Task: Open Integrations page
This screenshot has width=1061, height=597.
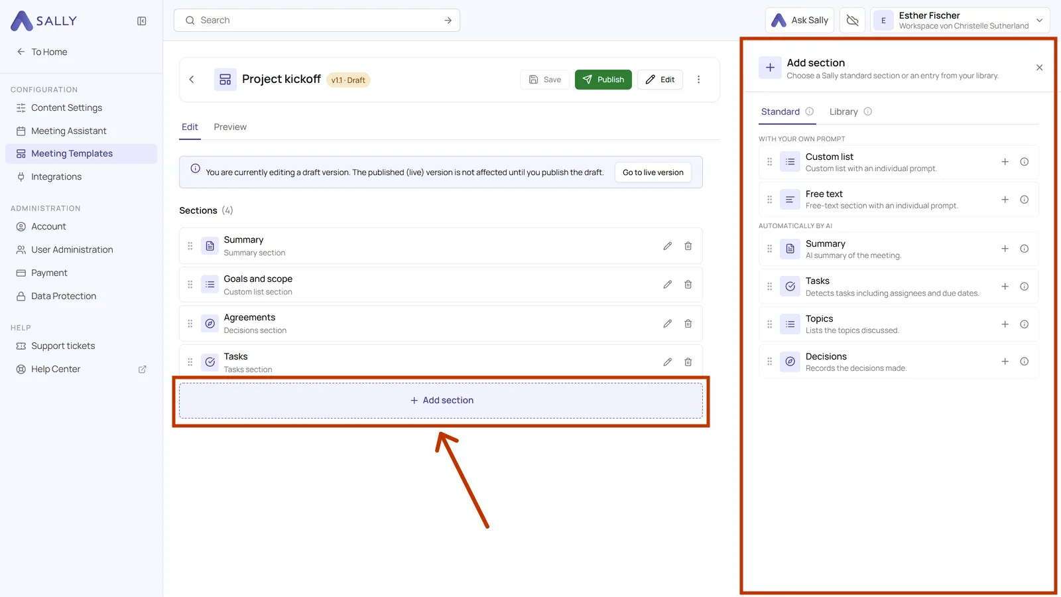Action: 81,176
